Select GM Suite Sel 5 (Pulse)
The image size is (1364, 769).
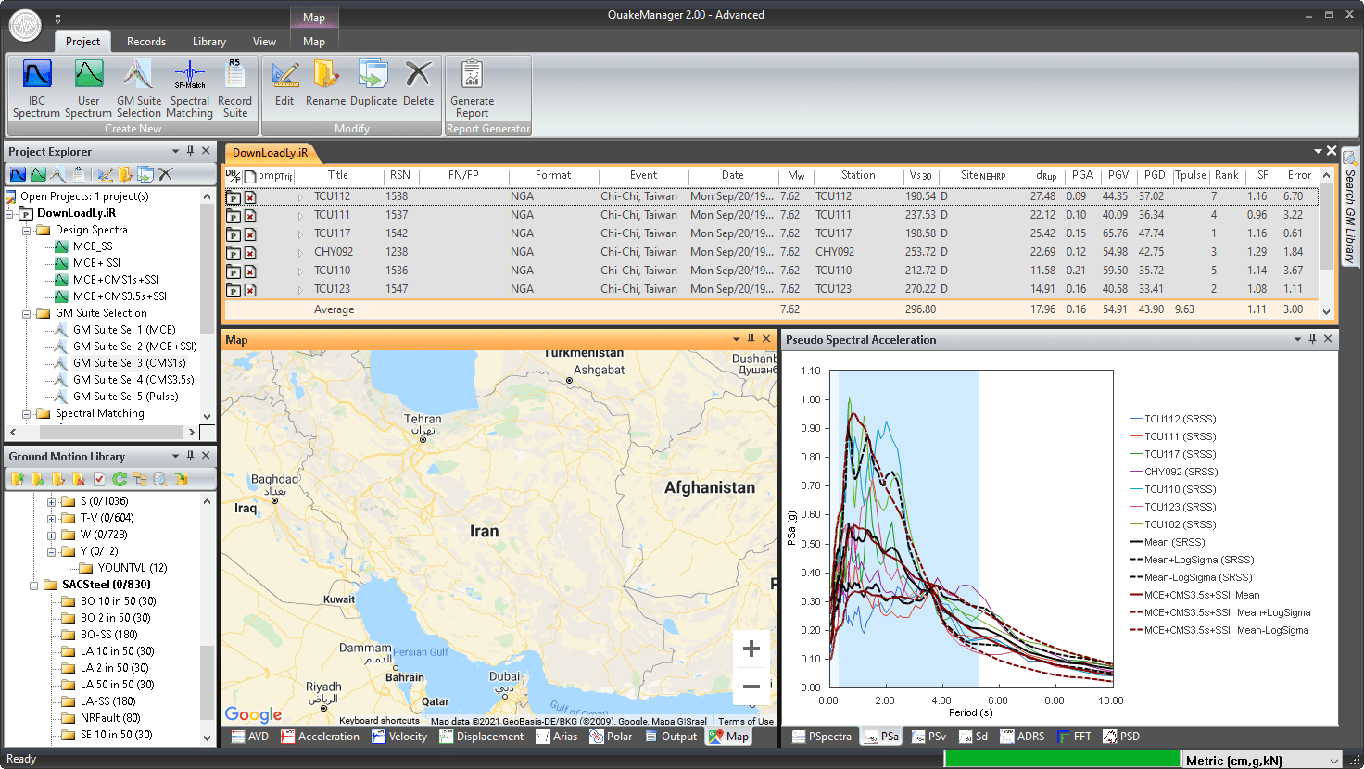125,397
